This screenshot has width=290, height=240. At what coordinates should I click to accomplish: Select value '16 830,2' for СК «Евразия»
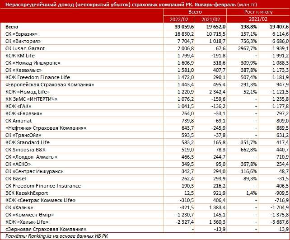[184, 34]
